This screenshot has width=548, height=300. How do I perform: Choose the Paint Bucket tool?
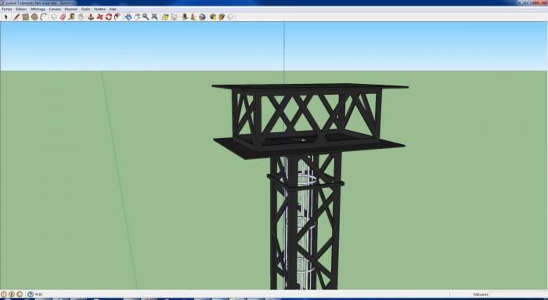[x=81, y=16]
